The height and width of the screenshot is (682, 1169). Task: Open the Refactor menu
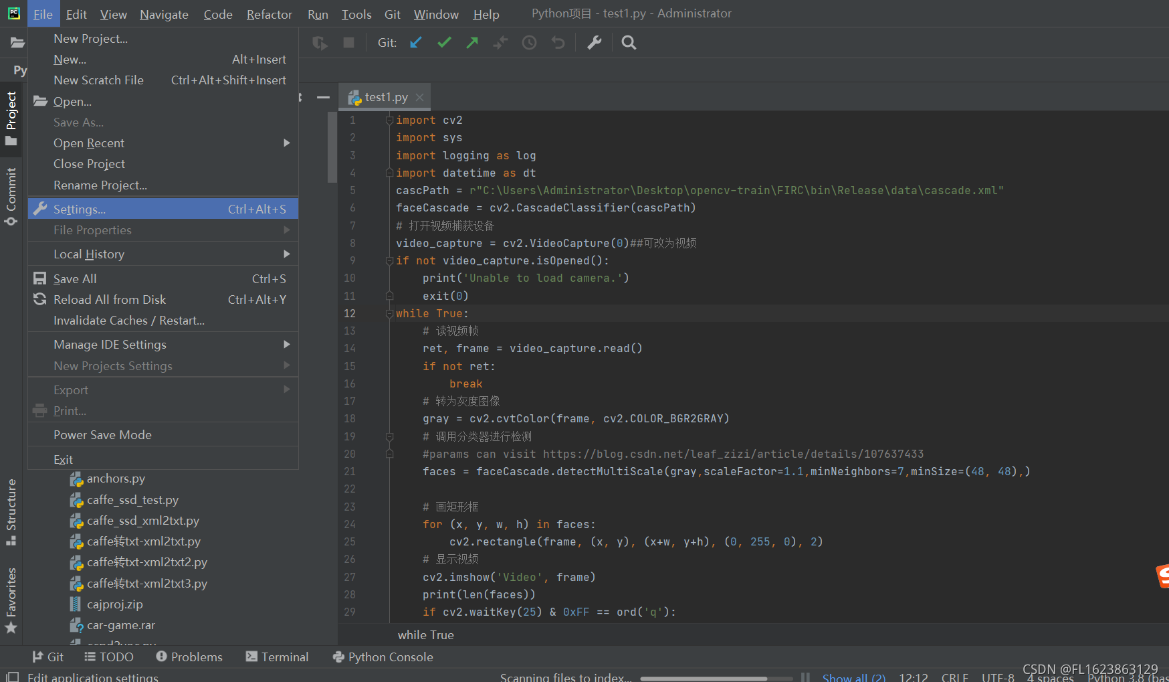270,14
